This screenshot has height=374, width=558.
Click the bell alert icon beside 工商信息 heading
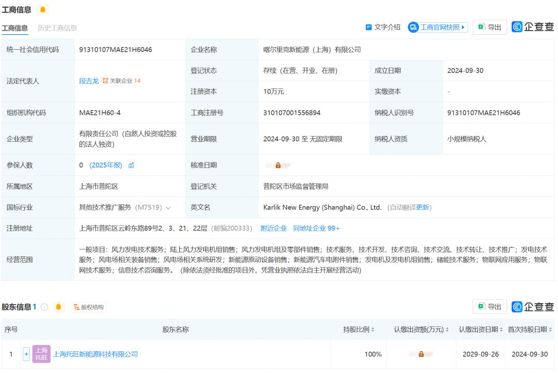click(43, 10)
